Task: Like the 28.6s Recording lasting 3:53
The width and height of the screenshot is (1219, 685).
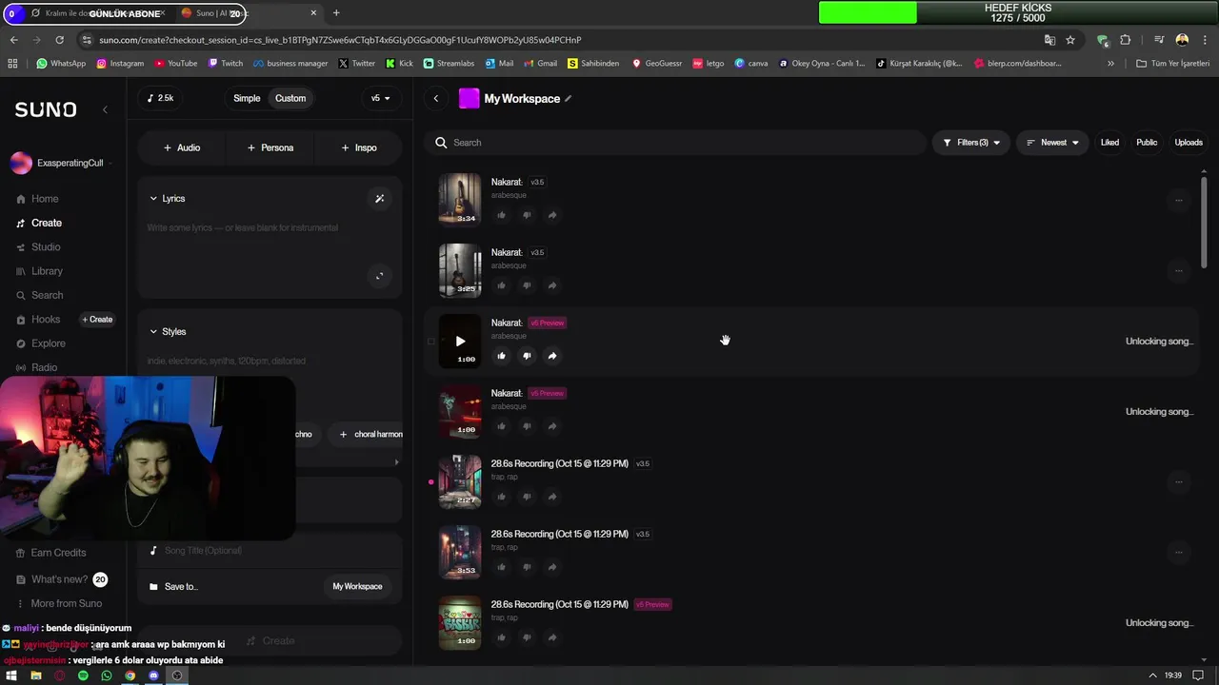Action: click(x=502, y=567)
